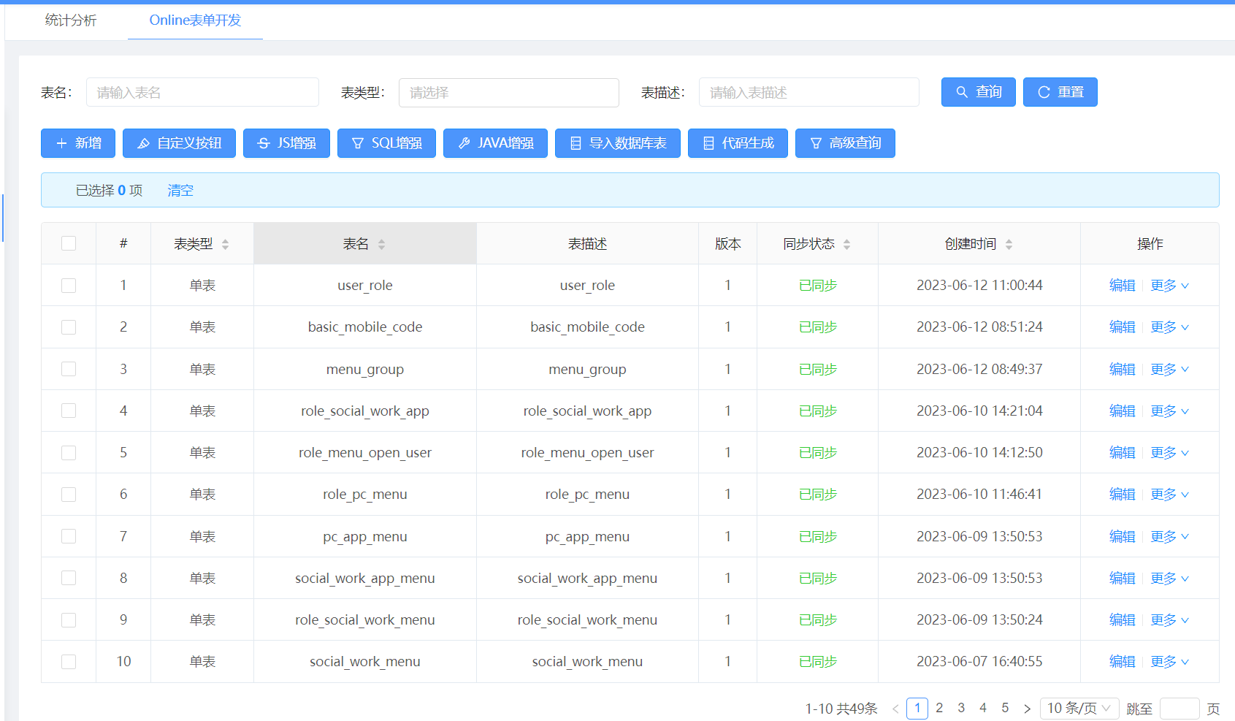Focus the 表名 input field
Image resolution: width=1235 pixels, height=721 pixels.
point(202,93)
